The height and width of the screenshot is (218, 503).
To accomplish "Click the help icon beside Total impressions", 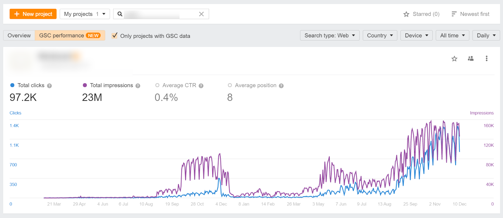I will click(138, 86).
